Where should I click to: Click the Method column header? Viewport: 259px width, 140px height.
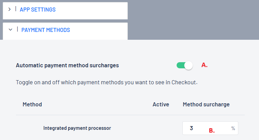[32, 104]
